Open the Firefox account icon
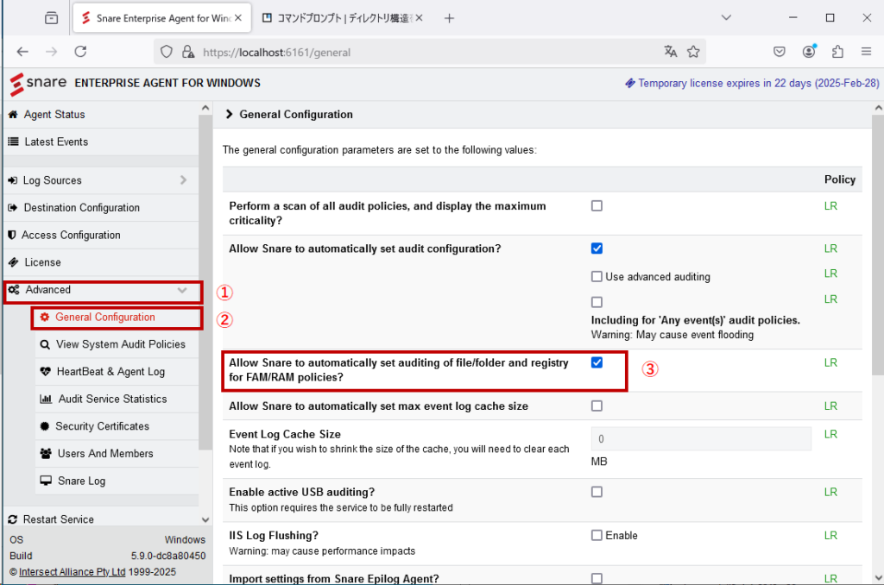The width and height of the screenshot is (884, 585). (x=809, y=52)
